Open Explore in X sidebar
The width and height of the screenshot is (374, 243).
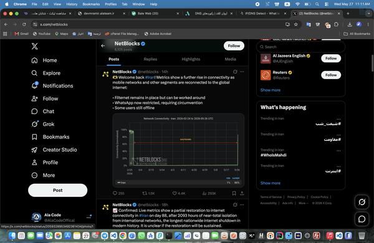point(46,73)
